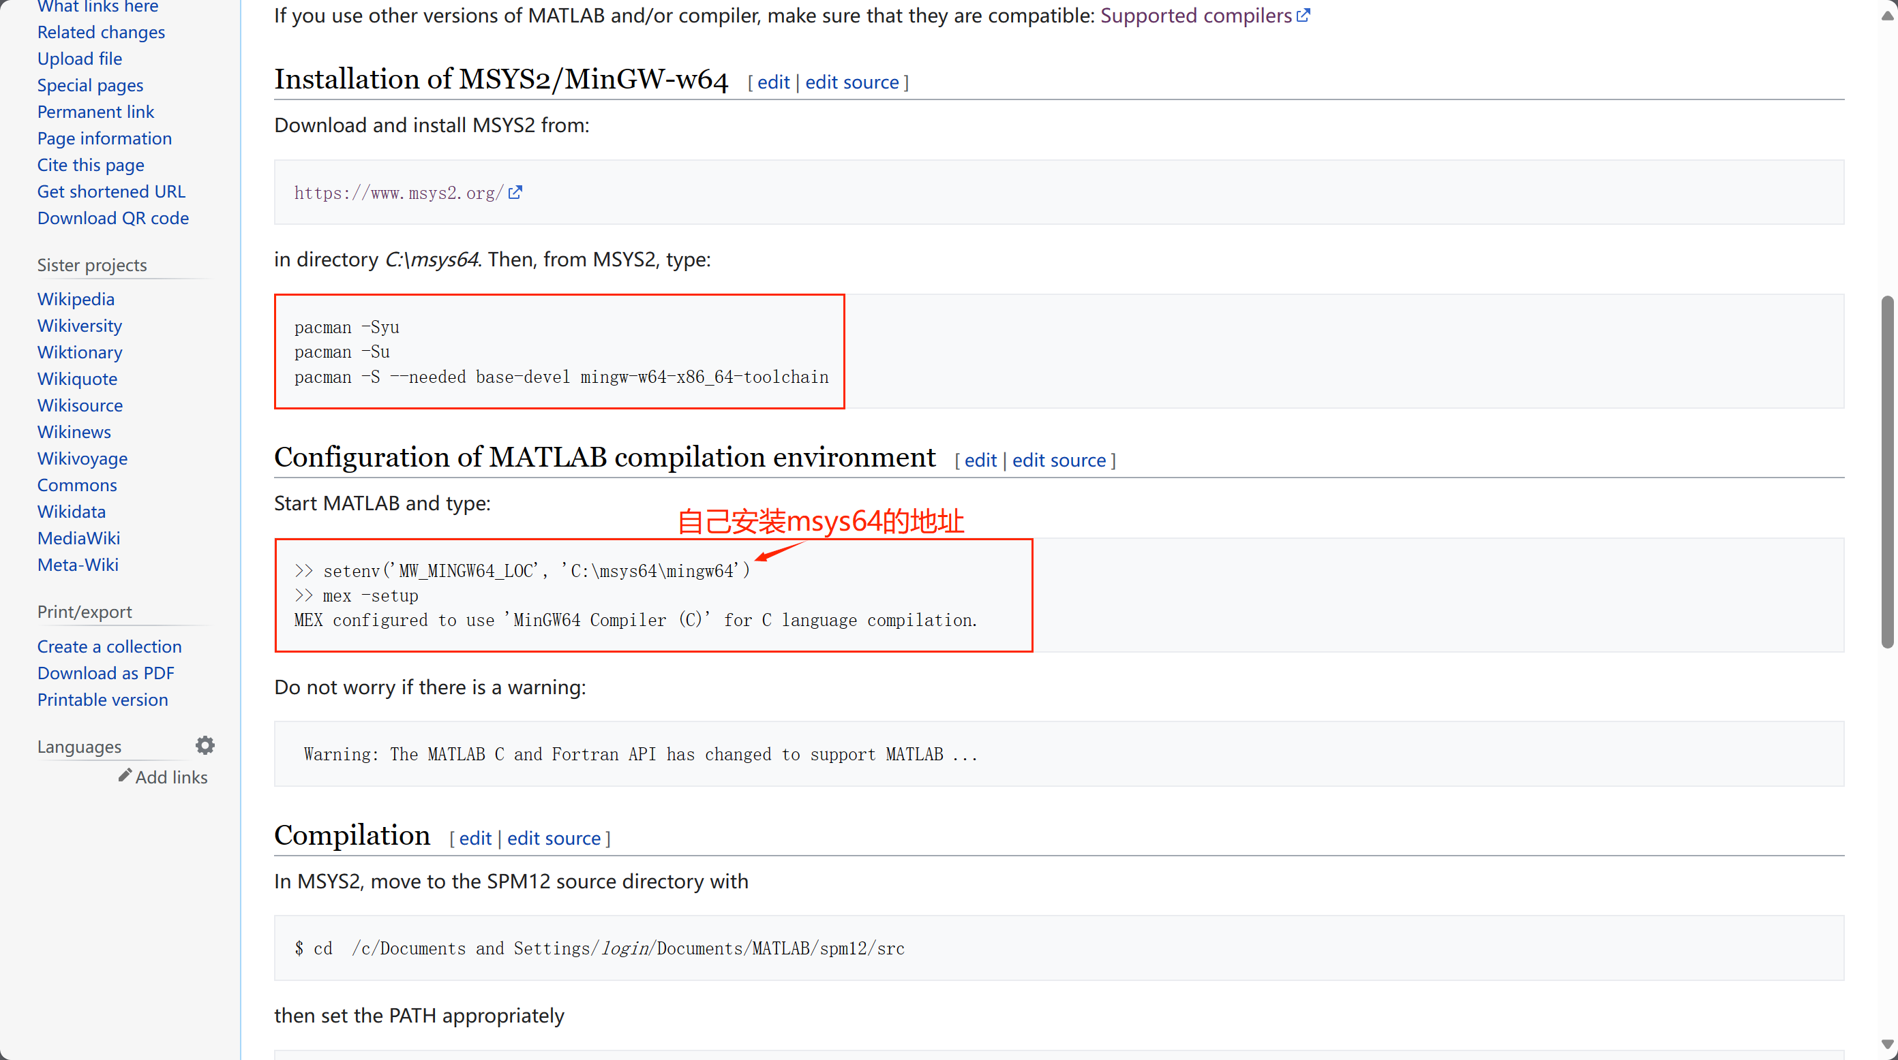Screen dimensions: 1898x1060
Task: Open the Download as PDF link
Action: [x=106, y=673]
